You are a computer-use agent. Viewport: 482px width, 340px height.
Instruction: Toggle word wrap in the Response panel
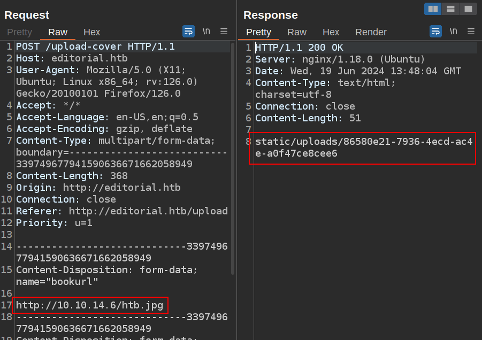click(435, 32)
